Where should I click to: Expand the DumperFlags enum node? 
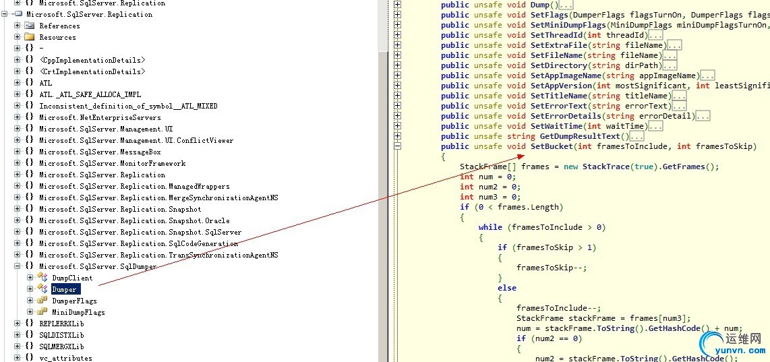[30, 300]
